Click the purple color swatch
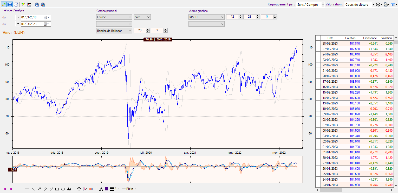 (106, 189)
